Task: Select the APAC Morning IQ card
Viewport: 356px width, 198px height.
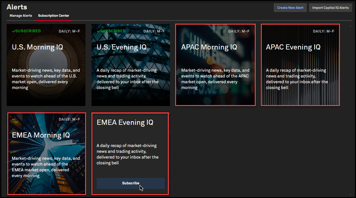Action: [x=215, y=65]
